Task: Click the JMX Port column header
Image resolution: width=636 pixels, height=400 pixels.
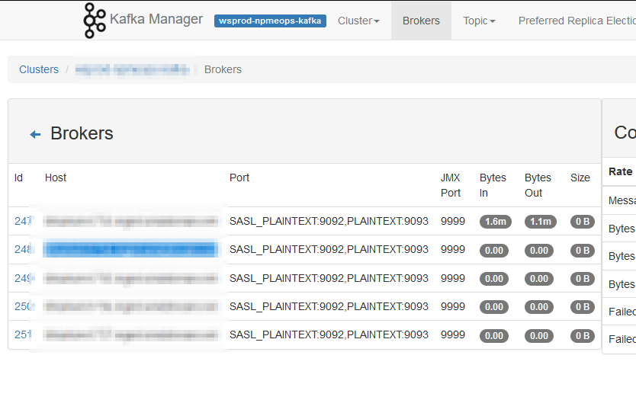Action: [451, 185]
